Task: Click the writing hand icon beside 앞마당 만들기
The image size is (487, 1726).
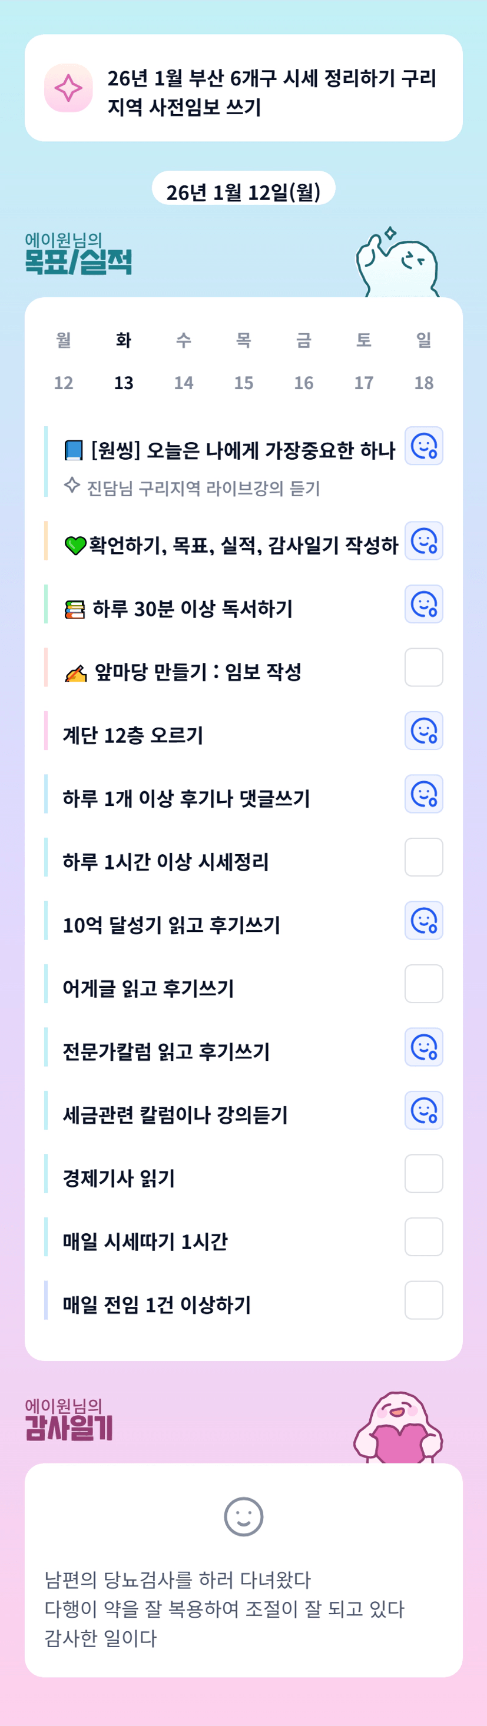Action: tap(76, 673)
